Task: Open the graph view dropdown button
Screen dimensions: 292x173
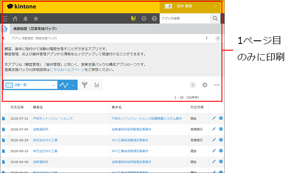Action: point(67,85)
